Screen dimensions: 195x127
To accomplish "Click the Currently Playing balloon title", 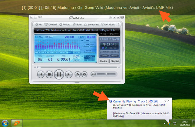I will point(135,101).
